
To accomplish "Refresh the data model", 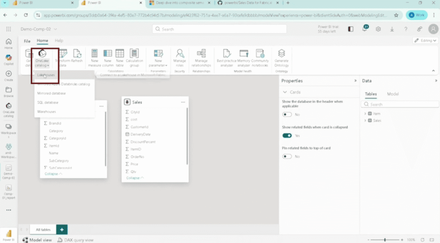I will pyautogui.click(x=77, y=56).
